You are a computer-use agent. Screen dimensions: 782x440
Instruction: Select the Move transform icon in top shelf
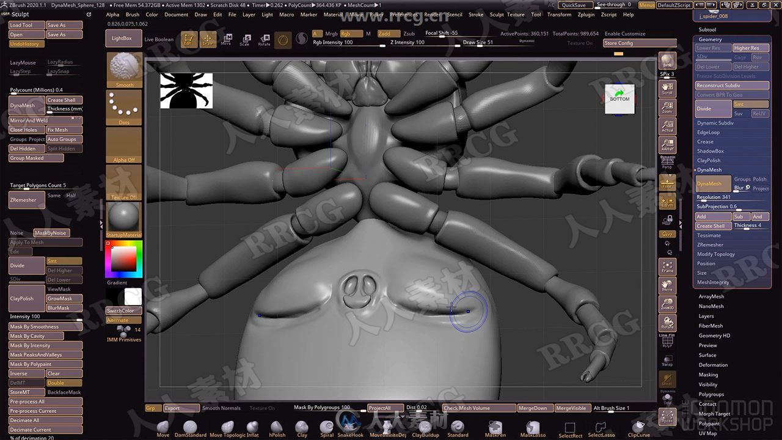click(226, 40)
